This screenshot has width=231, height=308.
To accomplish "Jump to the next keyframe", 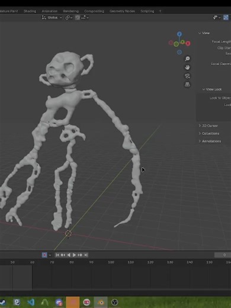I will pyautogui.click(x=80, y=255).
